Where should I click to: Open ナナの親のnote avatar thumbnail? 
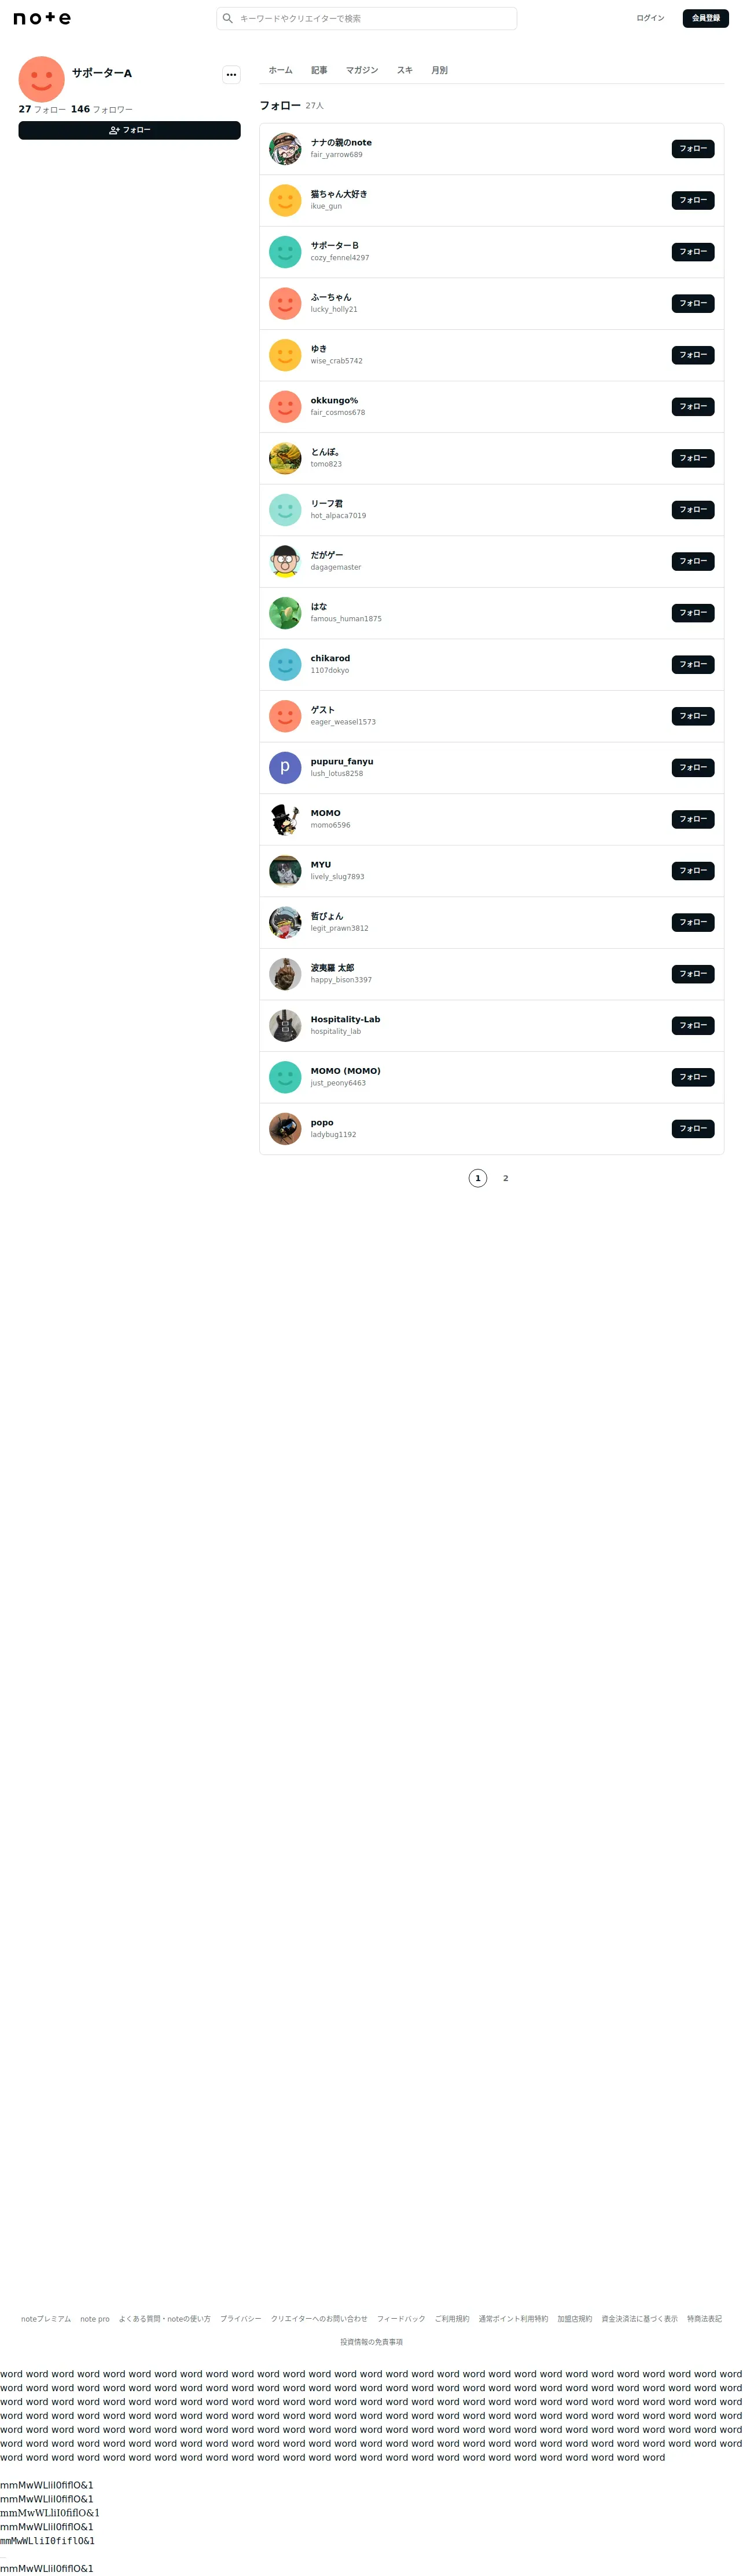click(x=285, y=149)
